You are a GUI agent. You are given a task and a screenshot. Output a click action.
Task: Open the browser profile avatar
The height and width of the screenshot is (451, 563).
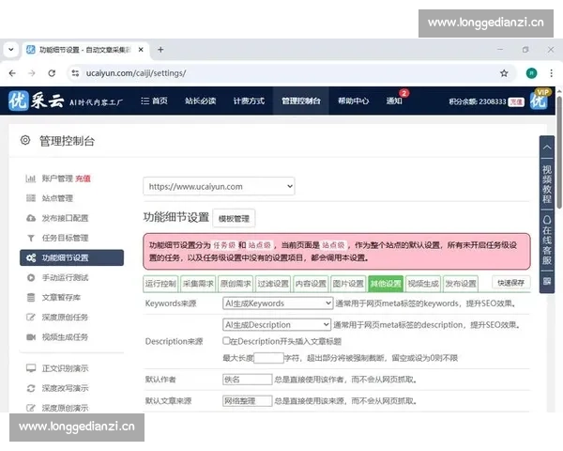531,73
